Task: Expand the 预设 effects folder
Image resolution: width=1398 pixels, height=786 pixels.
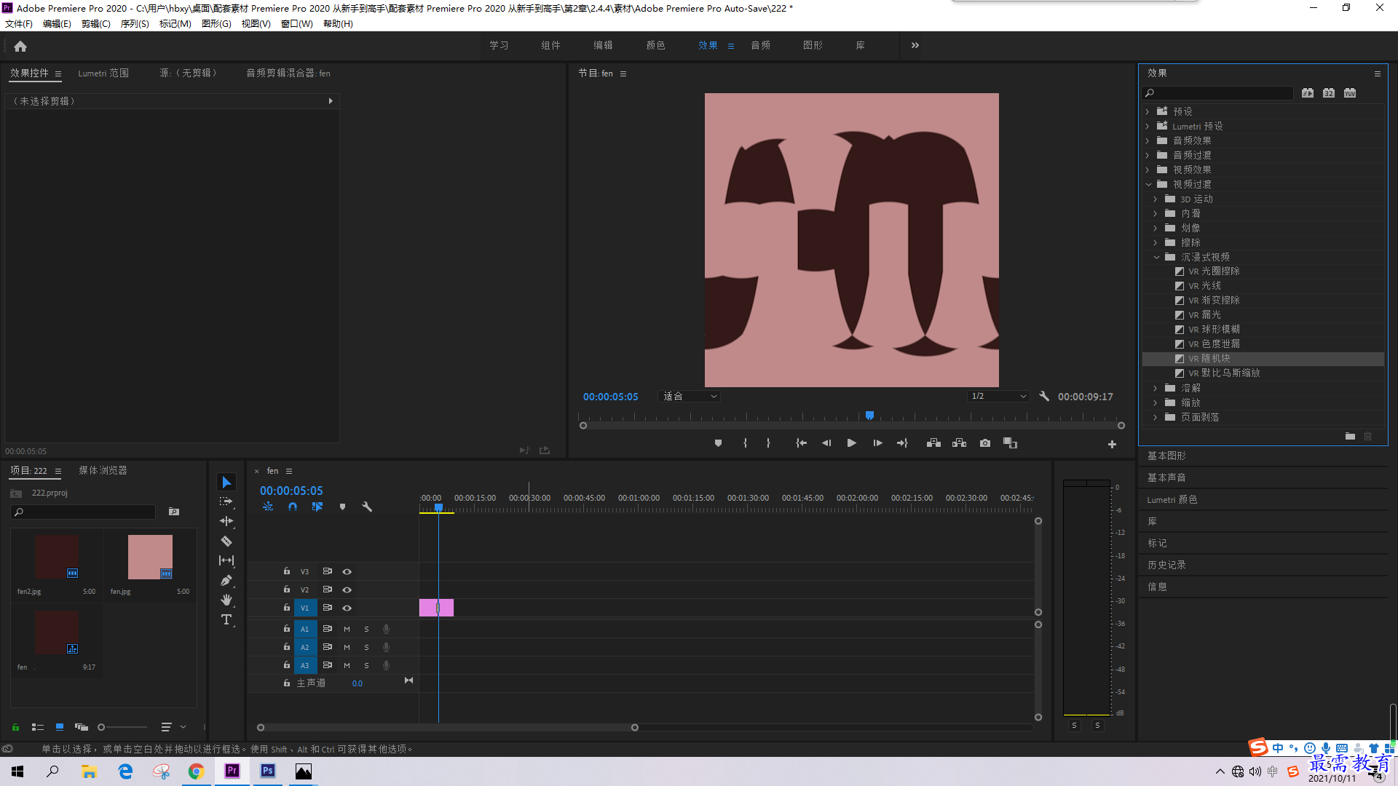Action: tap(1148, 112)
